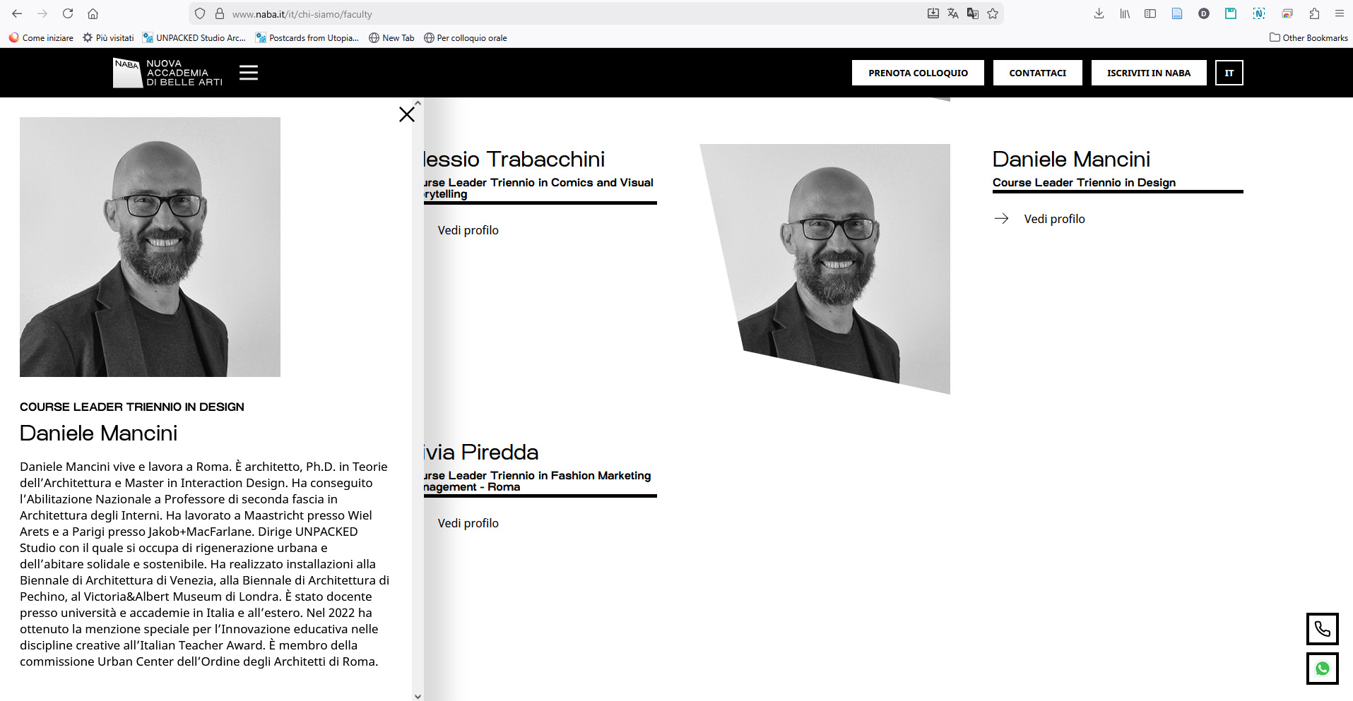Image resolution: width=1353 pixels, height=701 pixels.
Task: Bookmark this page with the star icon
Action: click(x=993, y=13)
